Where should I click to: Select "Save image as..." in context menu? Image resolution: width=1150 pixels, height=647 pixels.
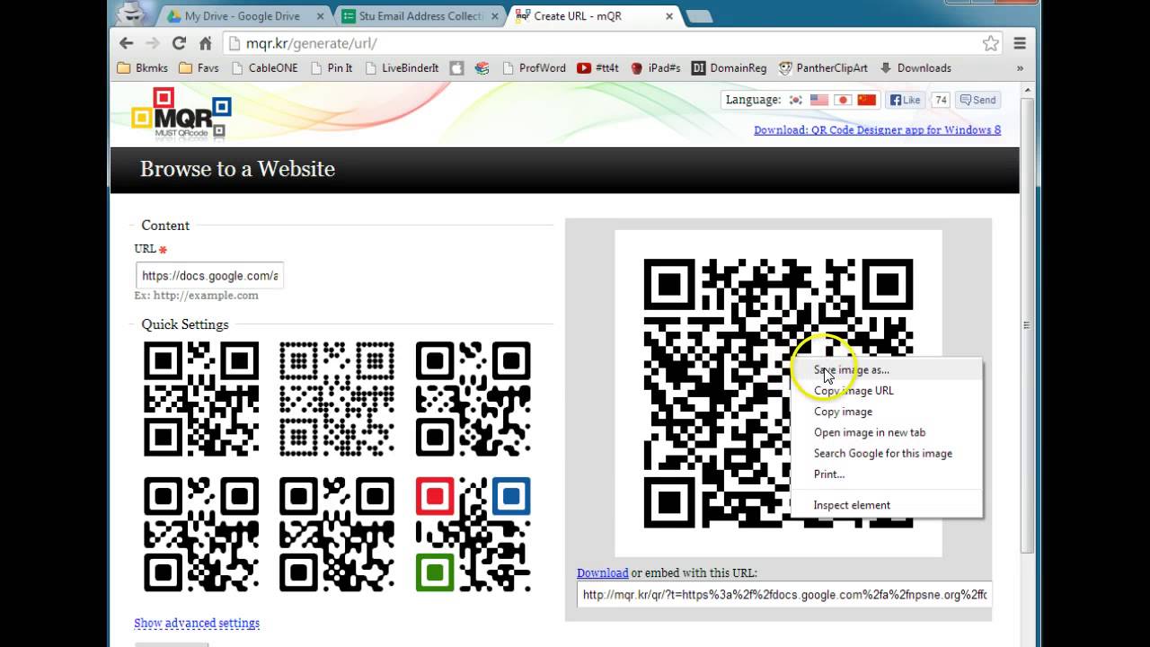coord(887,369)
